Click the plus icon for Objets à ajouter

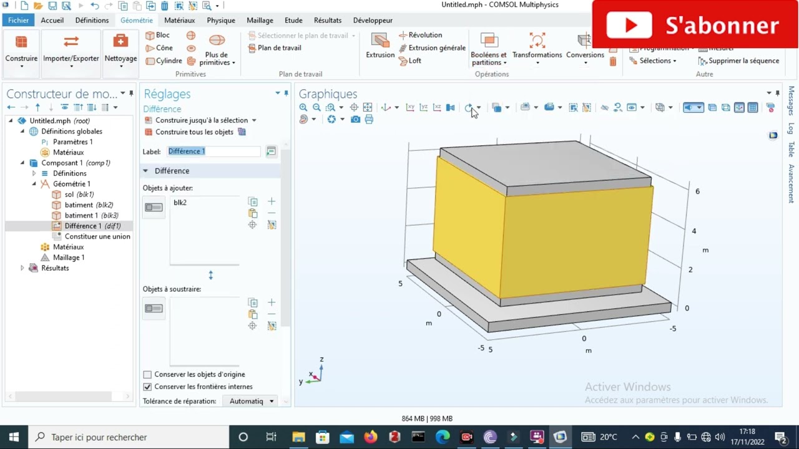(x=272, y=201)
